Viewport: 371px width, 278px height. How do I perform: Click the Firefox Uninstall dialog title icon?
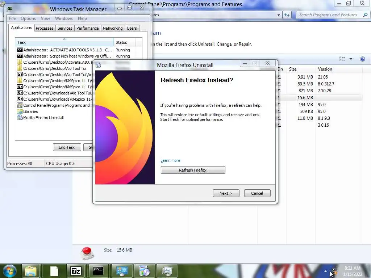99,65
